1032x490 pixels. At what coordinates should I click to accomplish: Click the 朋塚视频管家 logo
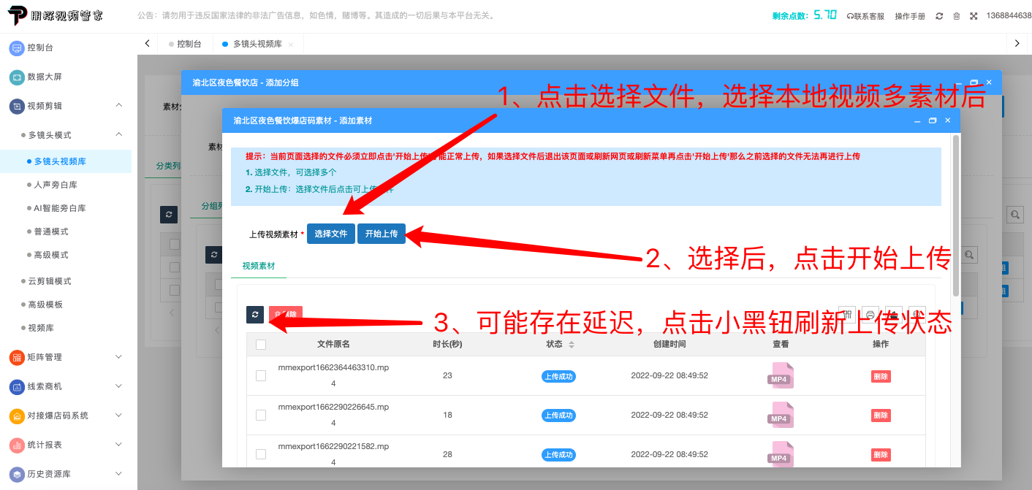point(55,15)
